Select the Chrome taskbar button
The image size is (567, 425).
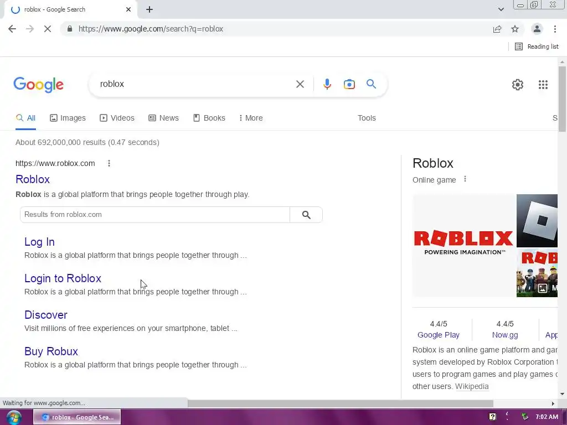(x=77, y=417)
